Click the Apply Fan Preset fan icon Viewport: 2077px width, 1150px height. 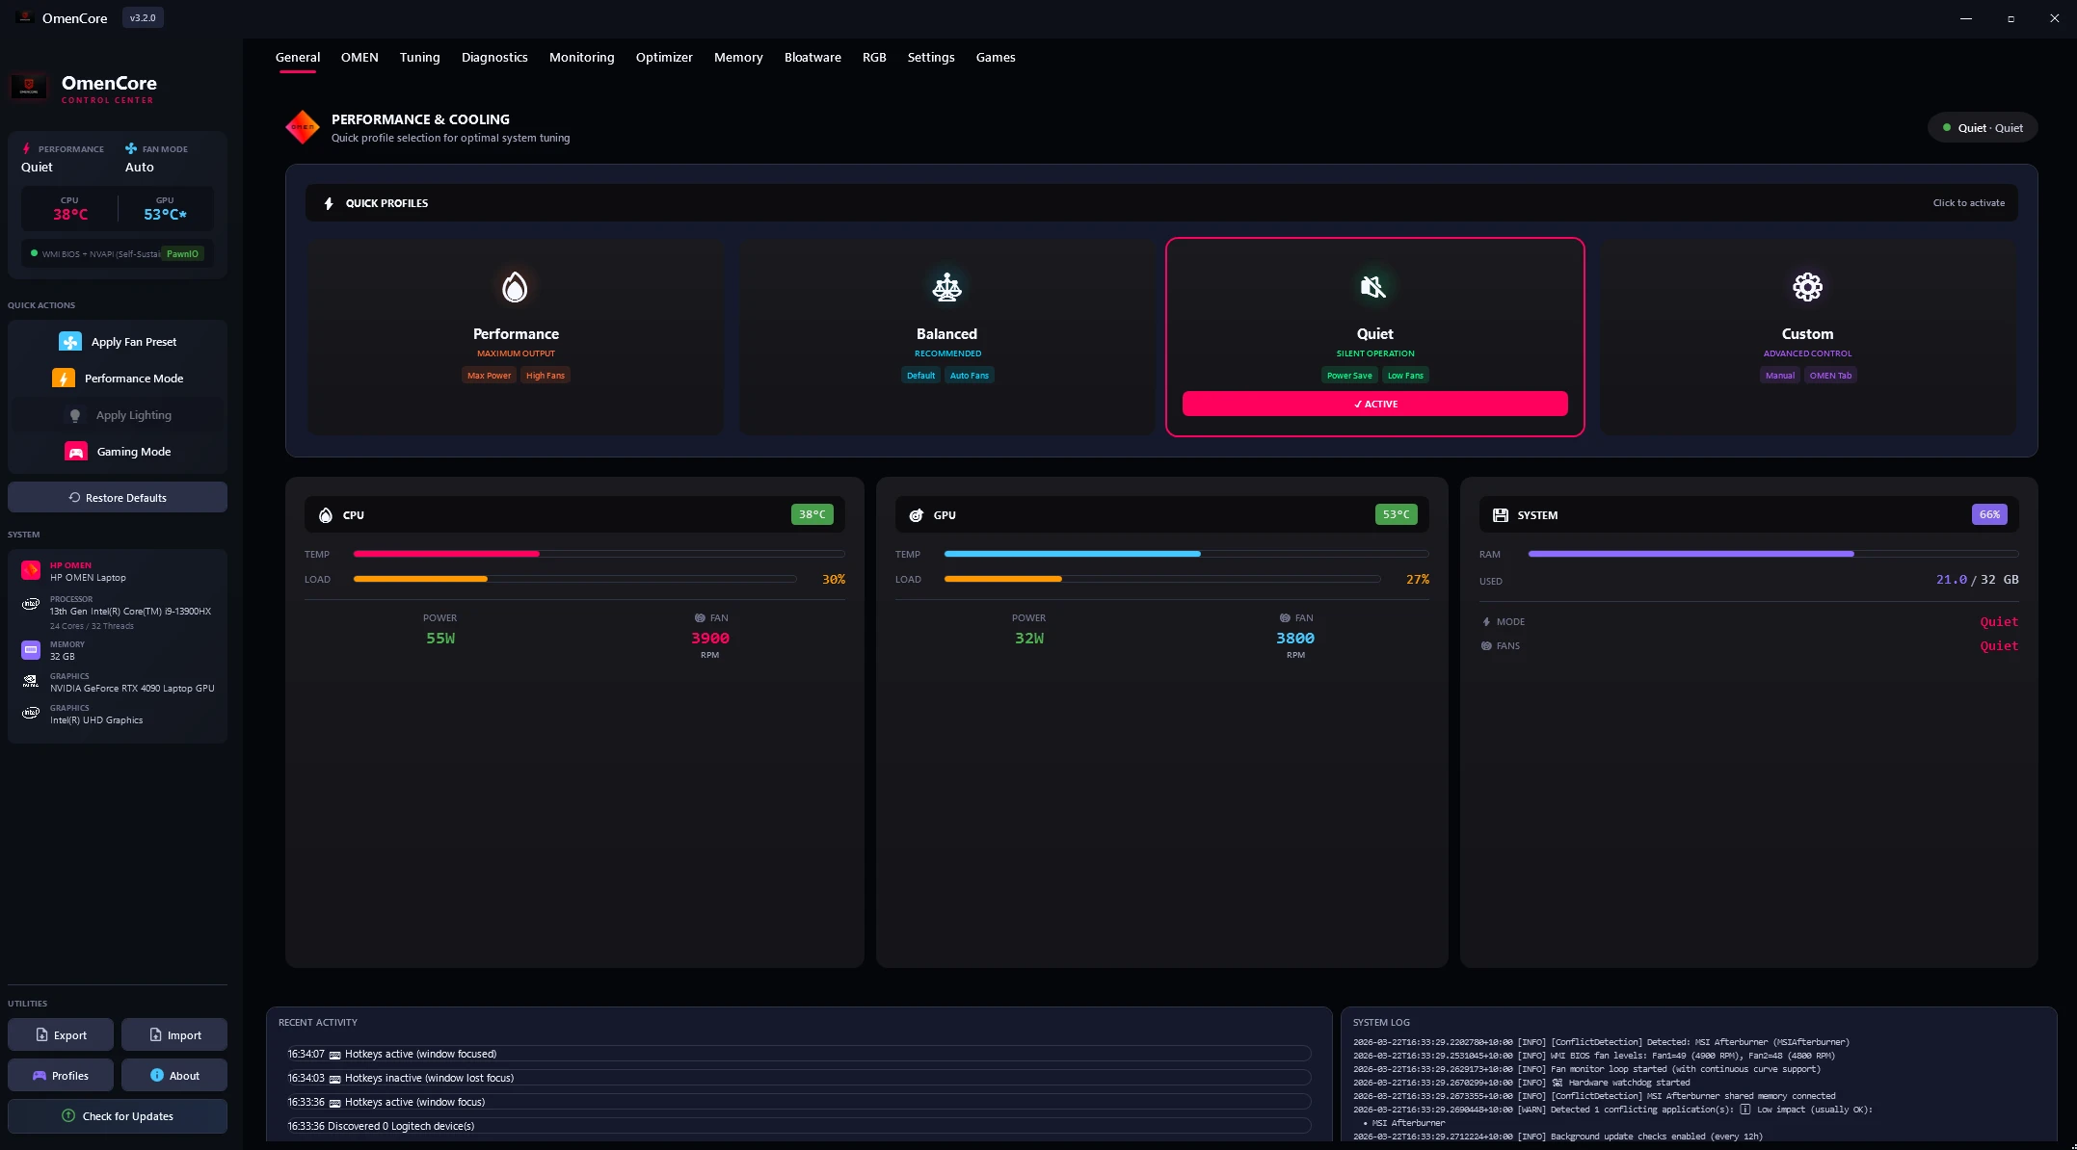point(70,342)
